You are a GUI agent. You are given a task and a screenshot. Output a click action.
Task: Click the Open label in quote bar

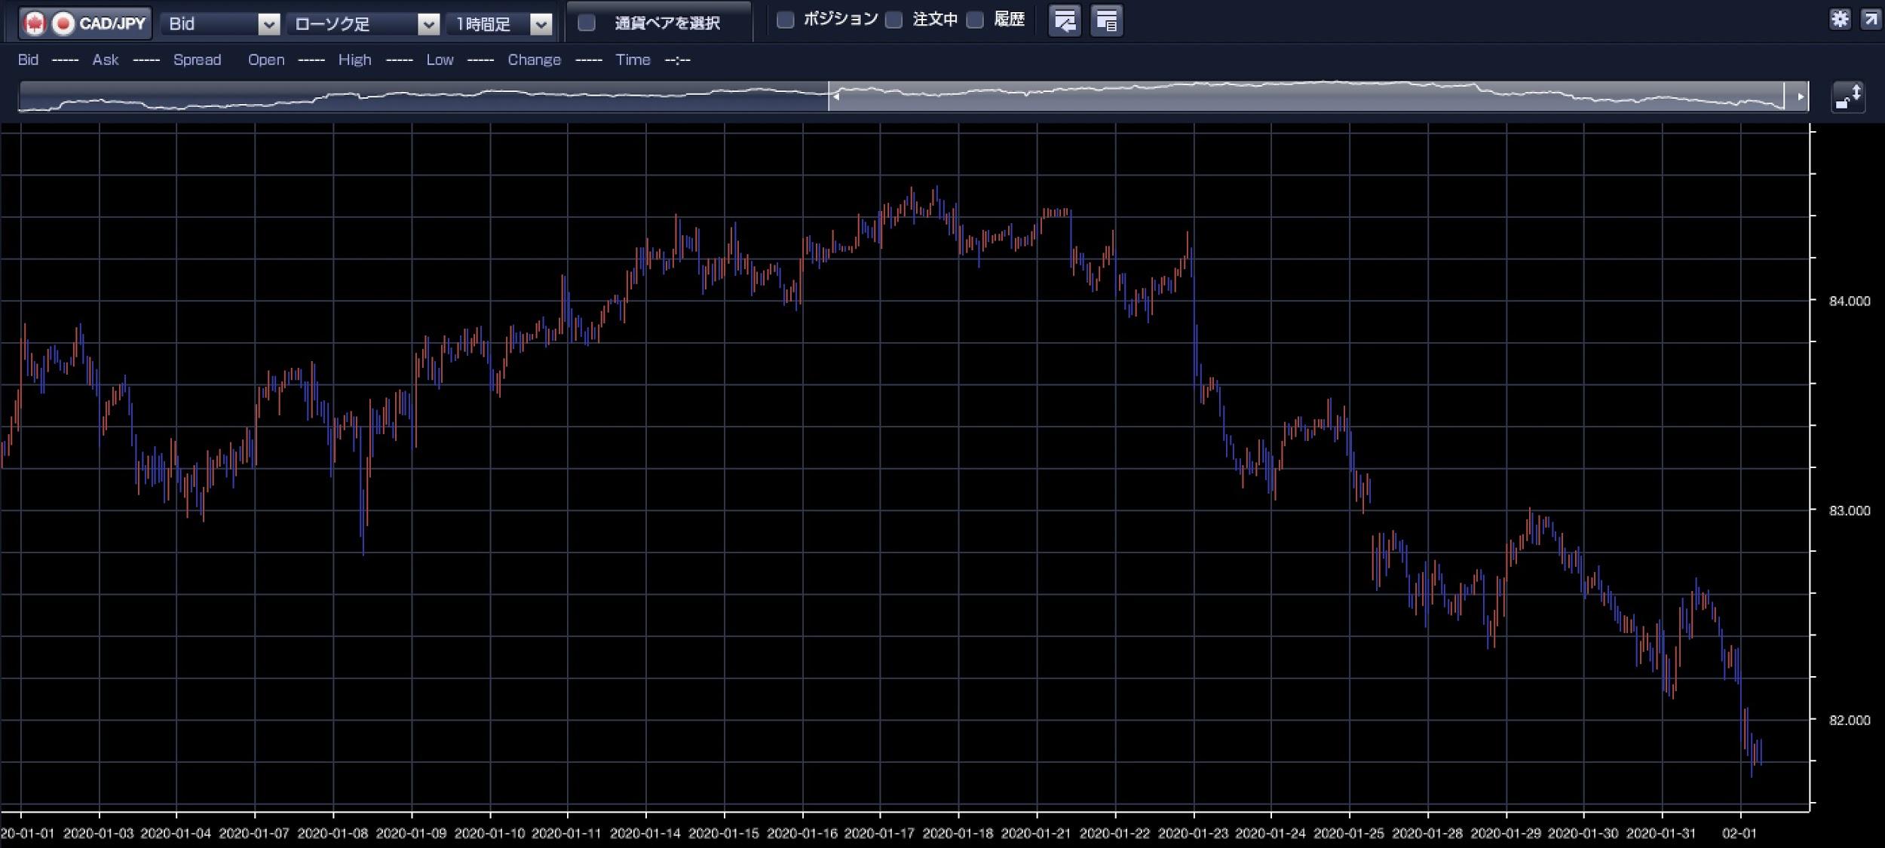(266, 60)
